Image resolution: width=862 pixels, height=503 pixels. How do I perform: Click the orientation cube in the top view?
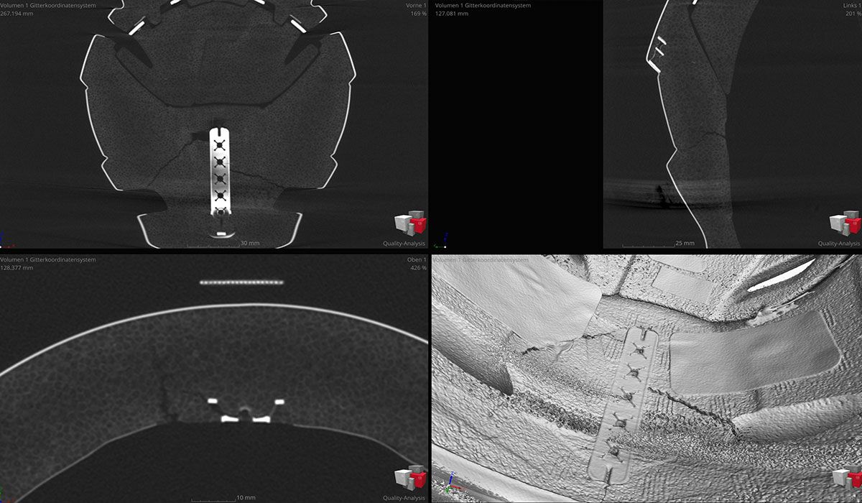pyautogui.click(x=409, y=479)
